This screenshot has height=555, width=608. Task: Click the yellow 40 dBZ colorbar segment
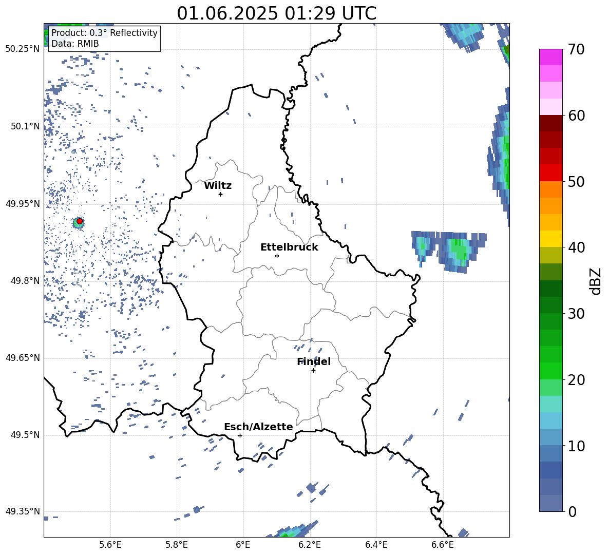click(x=550, y=239)
